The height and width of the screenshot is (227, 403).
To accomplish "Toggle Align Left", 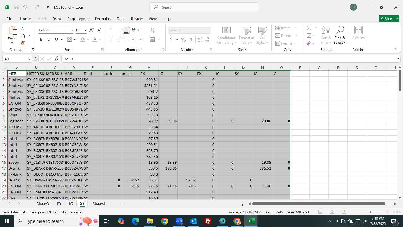I will pyautogui.click(x=111, y=39).
